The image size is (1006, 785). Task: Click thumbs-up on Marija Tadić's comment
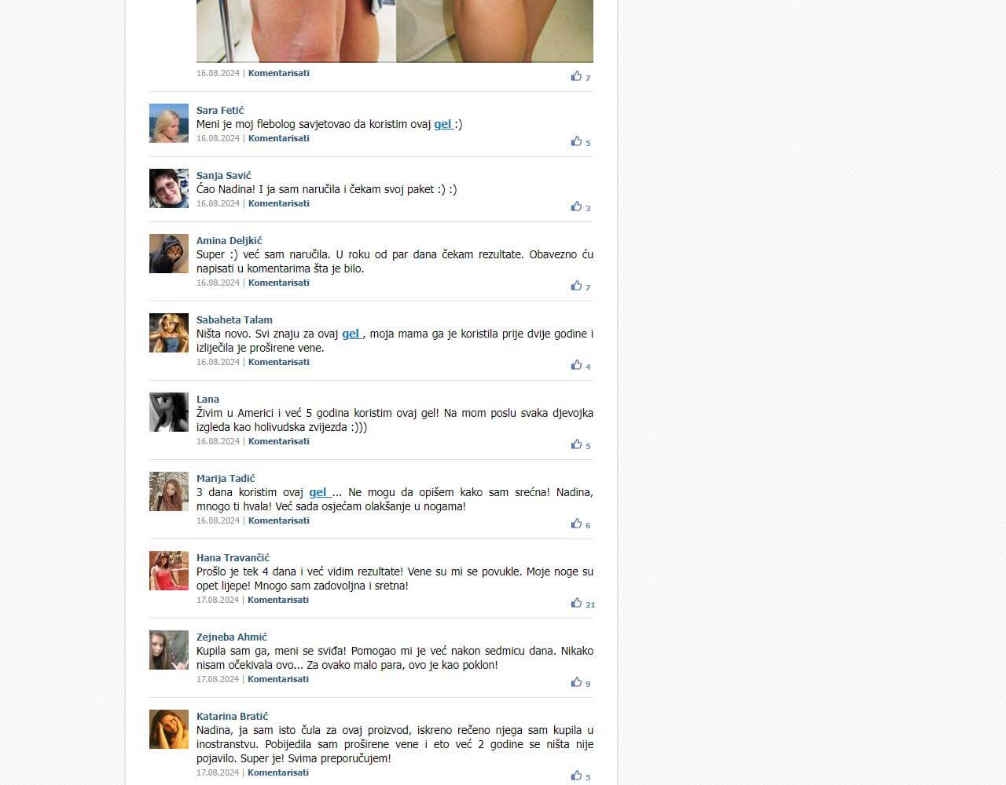tap(576, 524)
